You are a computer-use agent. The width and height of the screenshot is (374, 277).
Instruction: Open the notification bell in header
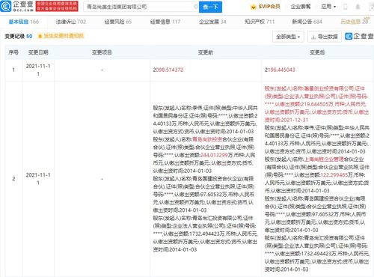coord(358,7)
